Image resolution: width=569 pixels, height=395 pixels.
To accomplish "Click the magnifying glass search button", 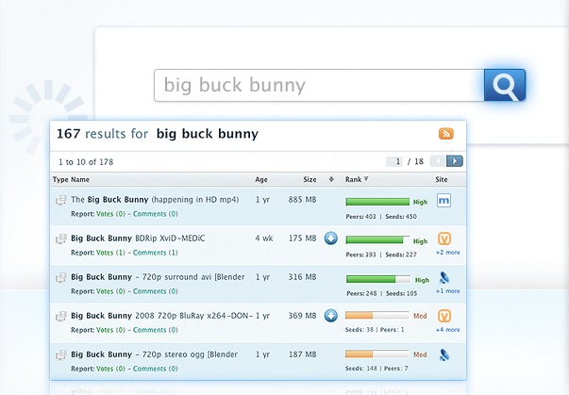I will coord(504,86).
